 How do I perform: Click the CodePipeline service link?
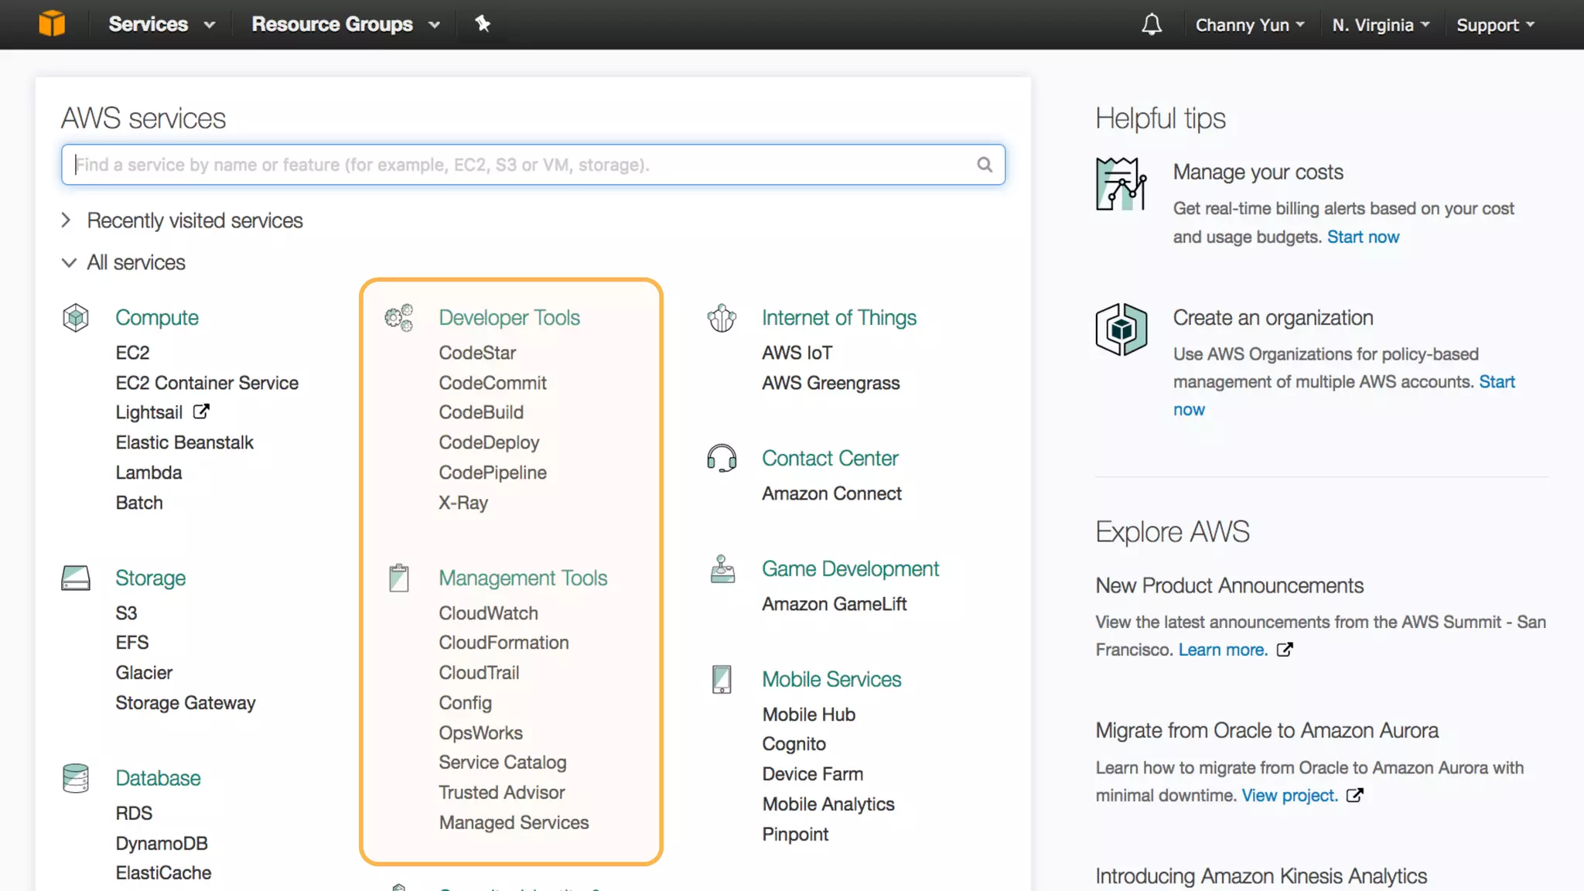(493, 473)
